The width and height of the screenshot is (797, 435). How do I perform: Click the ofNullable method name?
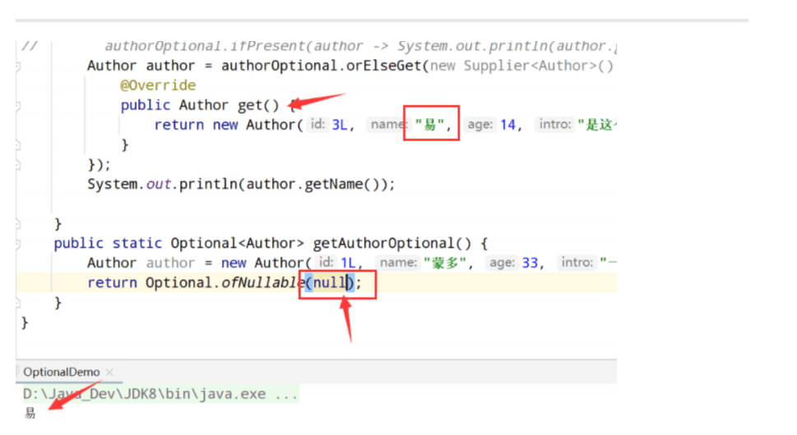pyautogui.click(x=260, y=283)
